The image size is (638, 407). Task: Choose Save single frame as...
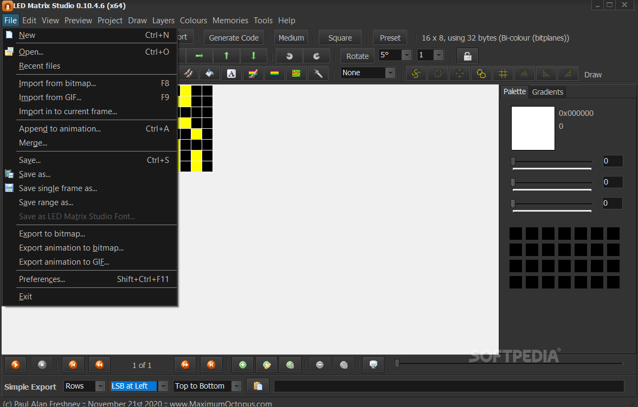[x=89, y=188]
